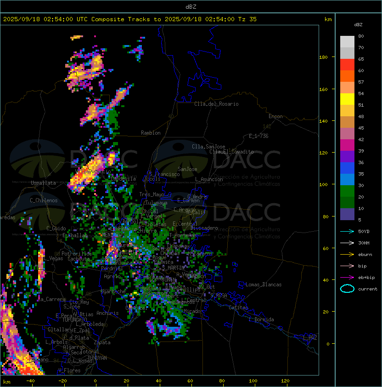Image resolution: width=382 pixels, height=387 pixels.
Task: Click the 'Agrelo' map label
Action: [112, 276]
